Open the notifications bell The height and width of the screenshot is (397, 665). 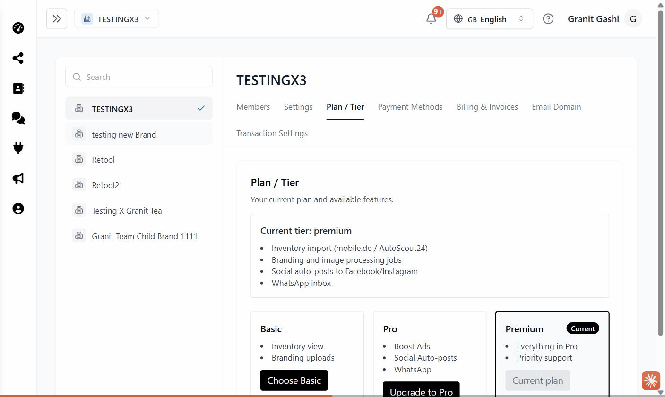[x=431, y=19]
